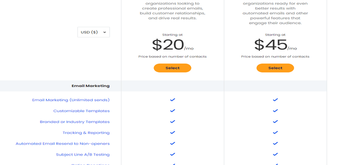Click the currency dropdown chevron arrow
Image resolution: width=363 pixels, height=165 pixels.
pos(104,32)
